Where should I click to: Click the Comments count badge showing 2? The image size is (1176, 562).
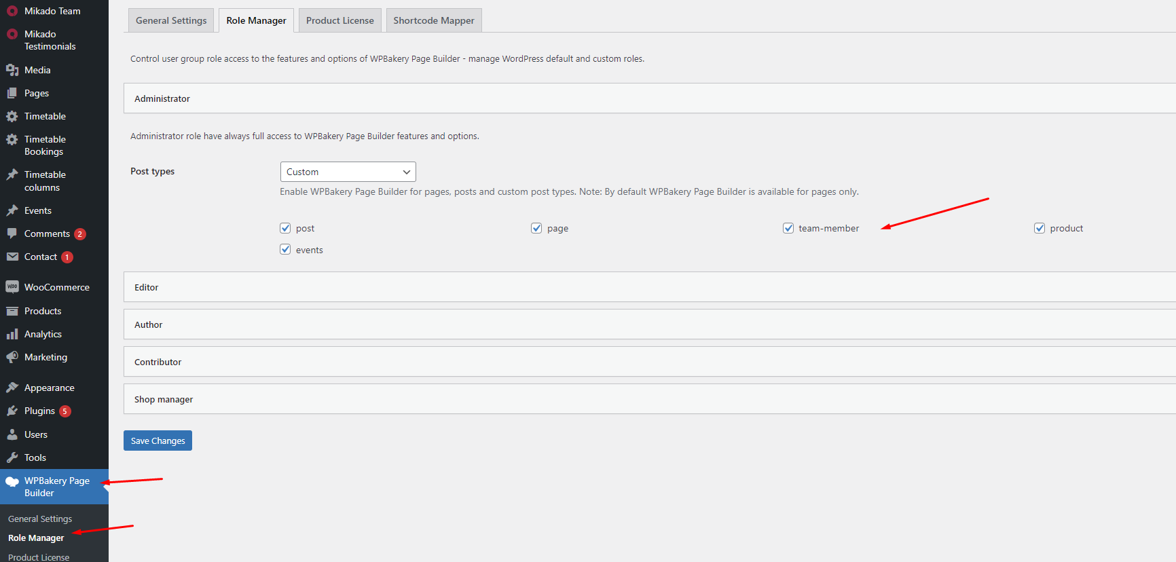click(x=80, y=234)
